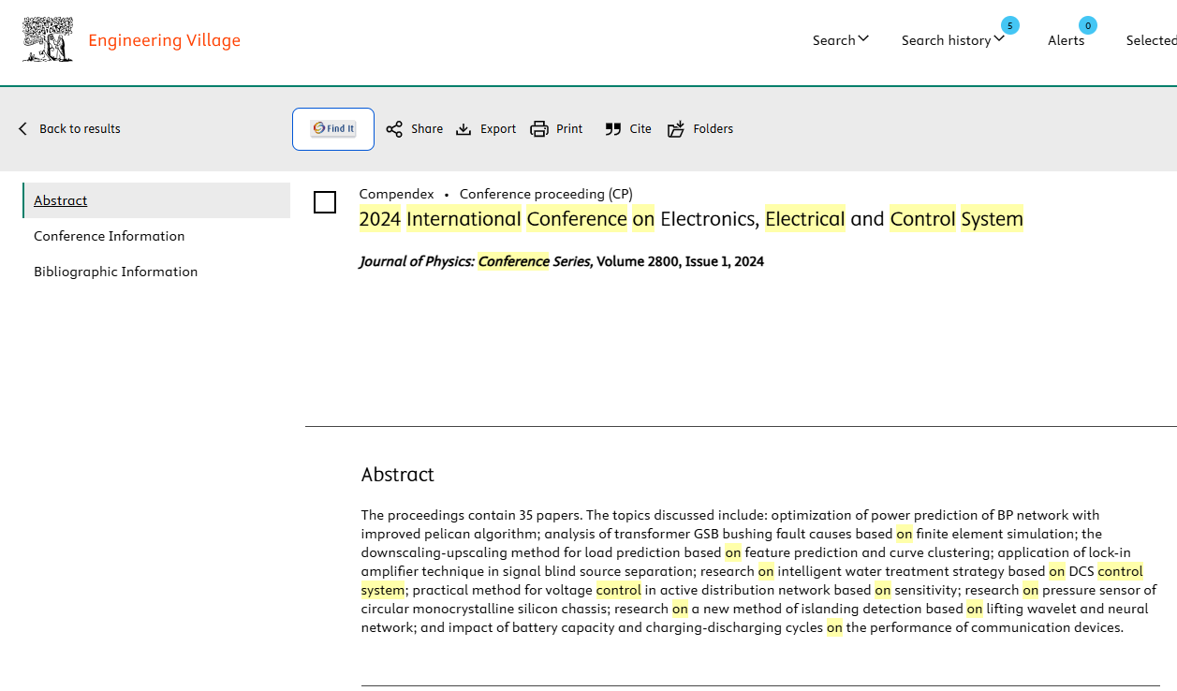Click the Alerts count badge
Viewport: 1177px width, 691px height.
pyautogui.click(x=1087, y=25)
